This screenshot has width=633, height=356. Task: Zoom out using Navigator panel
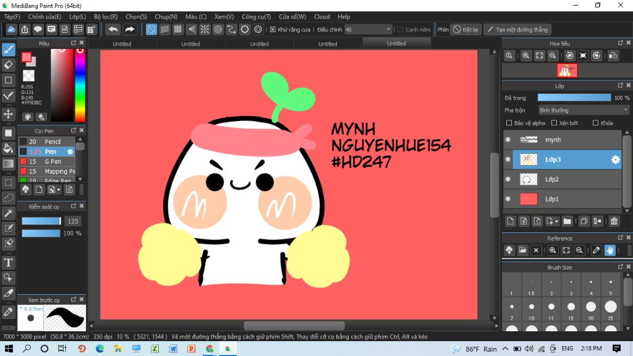[553, 56]
